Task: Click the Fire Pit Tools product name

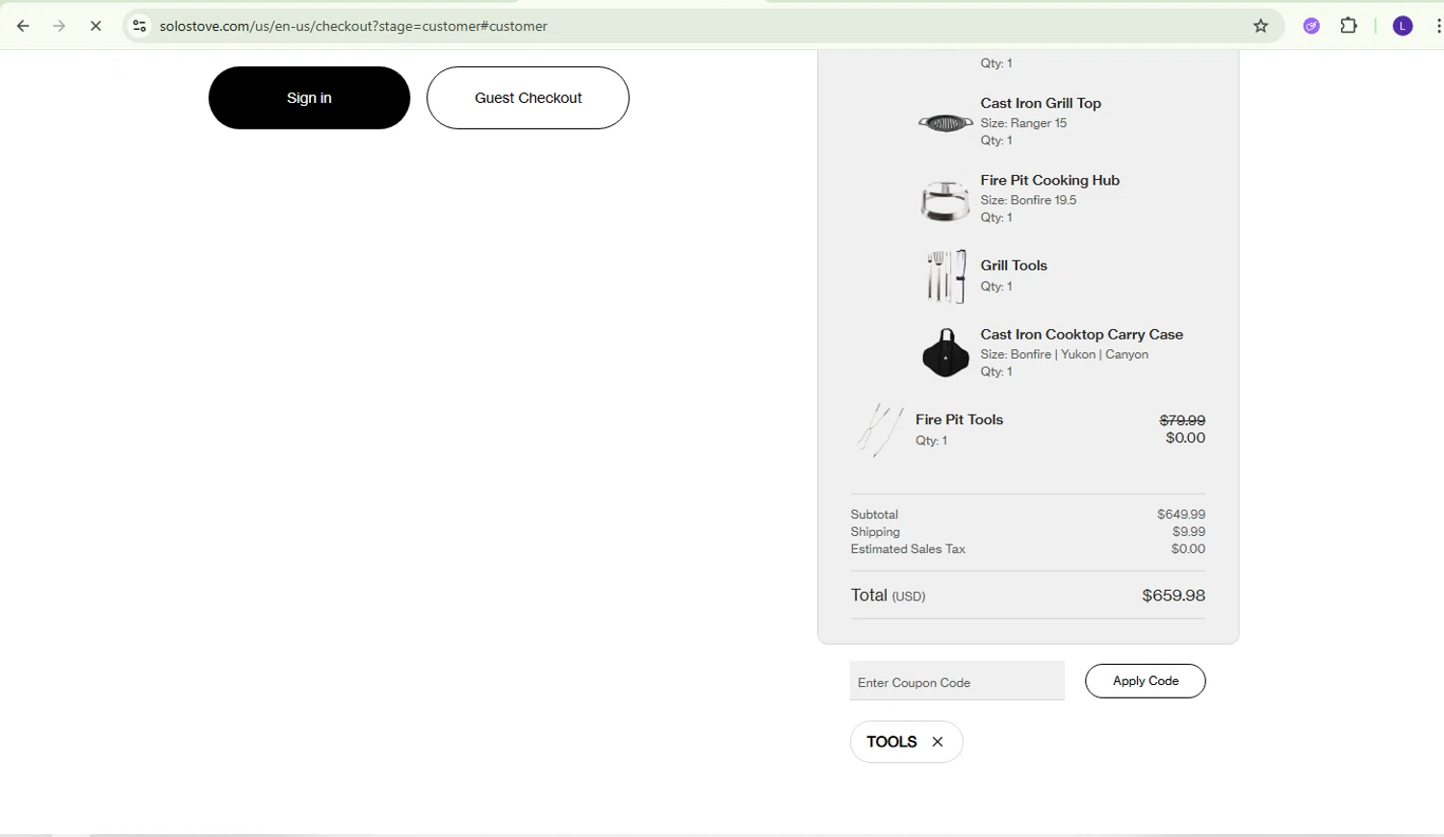Action: click(959, 419)
